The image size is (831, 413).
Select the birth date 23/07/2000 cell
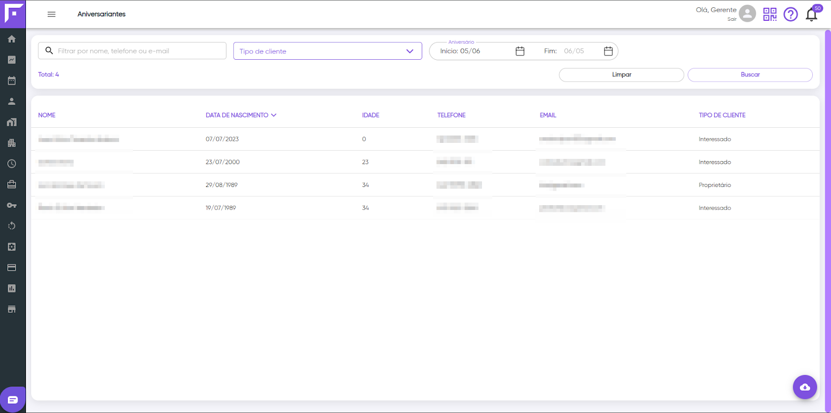point(223,162)
